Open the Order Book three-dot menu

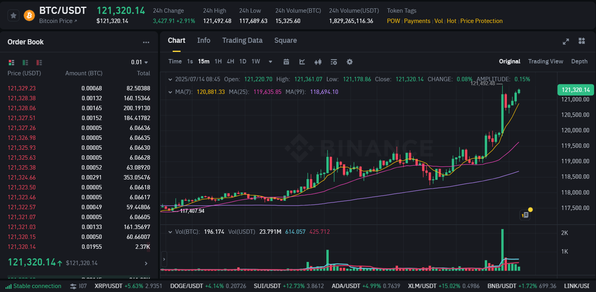pos(146,42)
